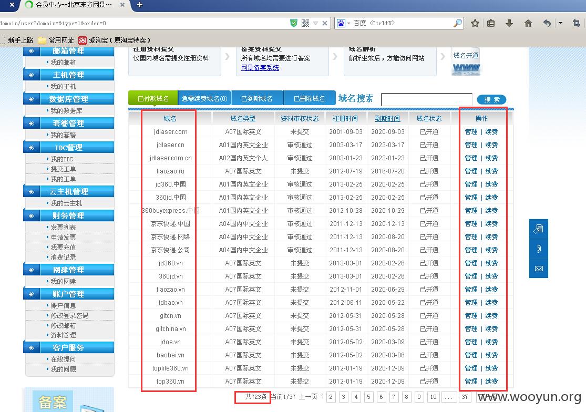The image size is (586, 412).
Task: Switch to the 已付款域名 tab
Action: tap(153, 99)
